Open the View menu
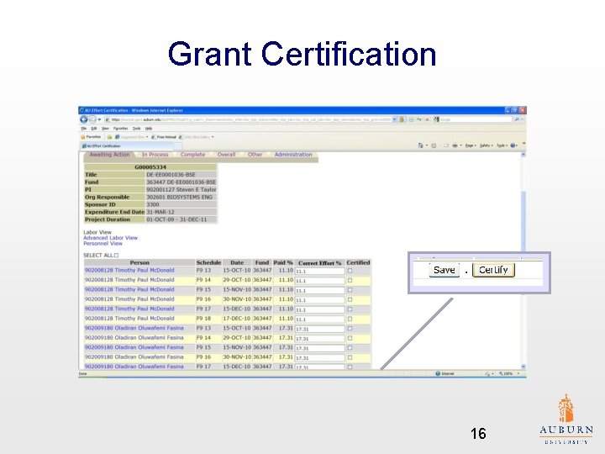The image size is (605, 454). pyautogui.click(x=105, y=129)
